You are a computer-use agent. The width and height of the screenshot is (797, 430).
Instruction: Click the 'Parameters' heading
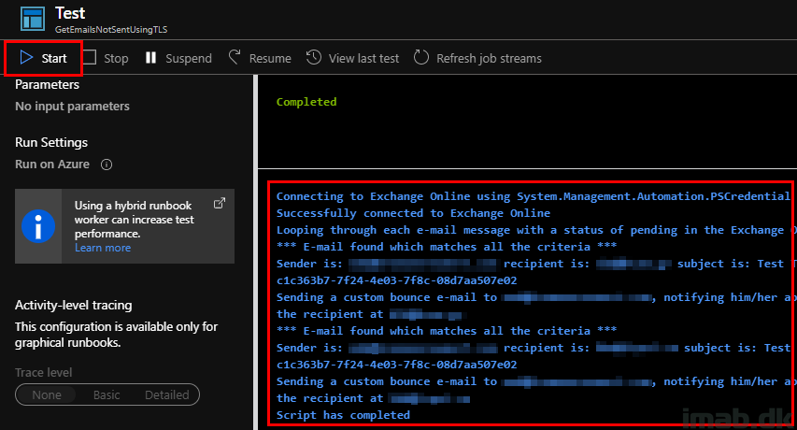pyautogui.click(x=48, y=84)
